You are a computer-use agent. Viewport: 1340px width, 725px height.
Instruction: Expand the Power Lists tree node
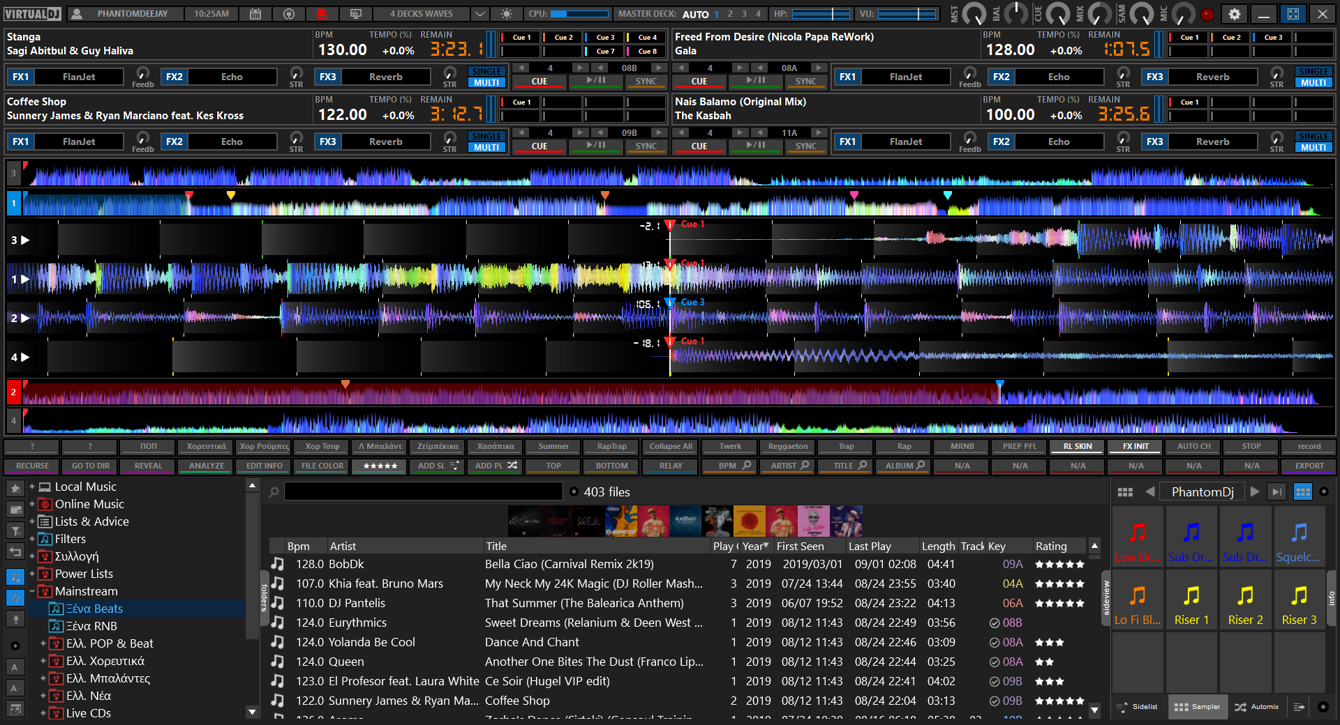click(x=32, y=574)
